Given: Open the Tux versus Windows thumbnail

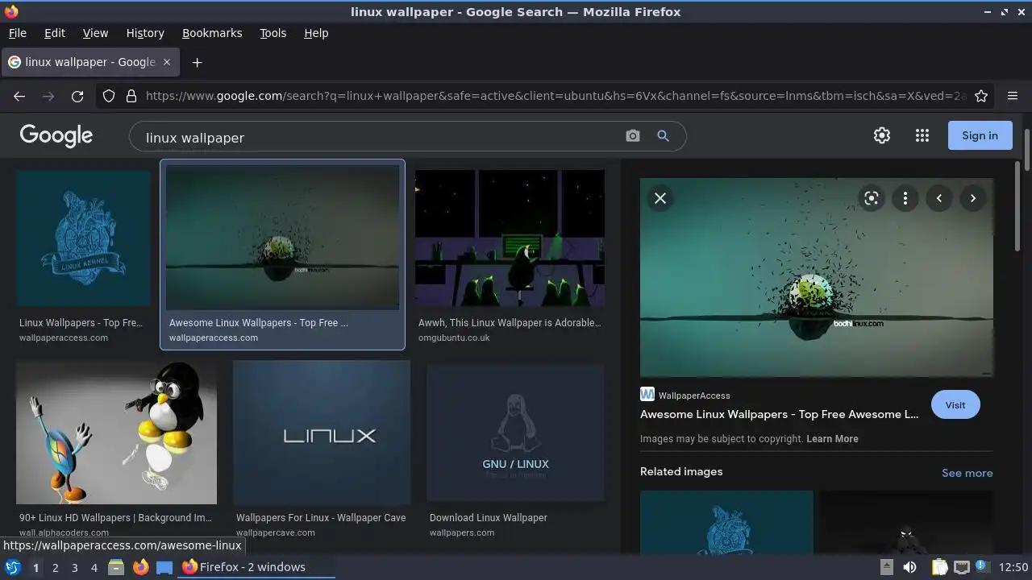Looking at the screenshot, I should pos(116,433).
